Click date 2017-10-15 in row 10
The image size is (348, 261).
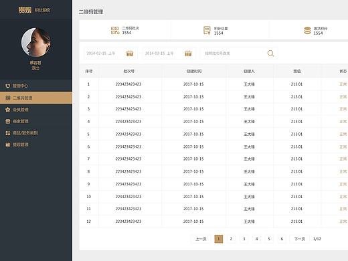(193, 197)
